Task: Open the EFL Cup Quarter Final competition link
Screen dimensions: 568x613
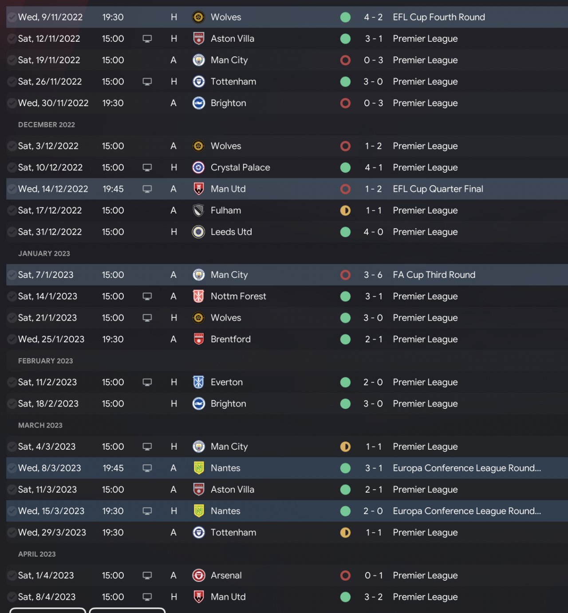Action: [x=438, y=189]
